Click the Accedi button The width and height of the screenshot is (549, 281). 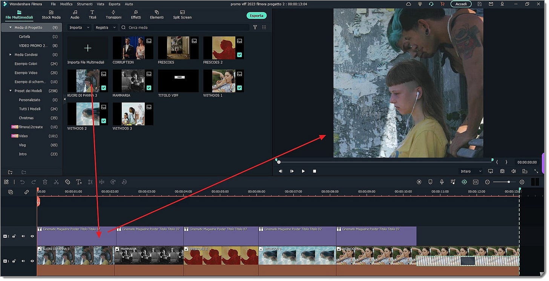tap(461, 4)
